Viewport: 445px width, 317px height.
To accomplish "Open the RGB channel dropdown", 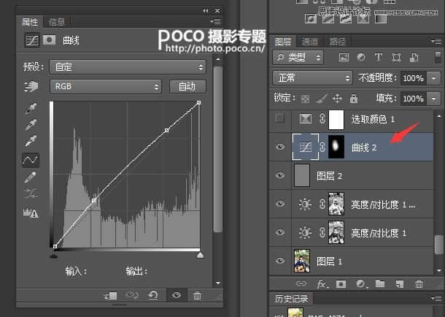I will click(x=106, y=86).
